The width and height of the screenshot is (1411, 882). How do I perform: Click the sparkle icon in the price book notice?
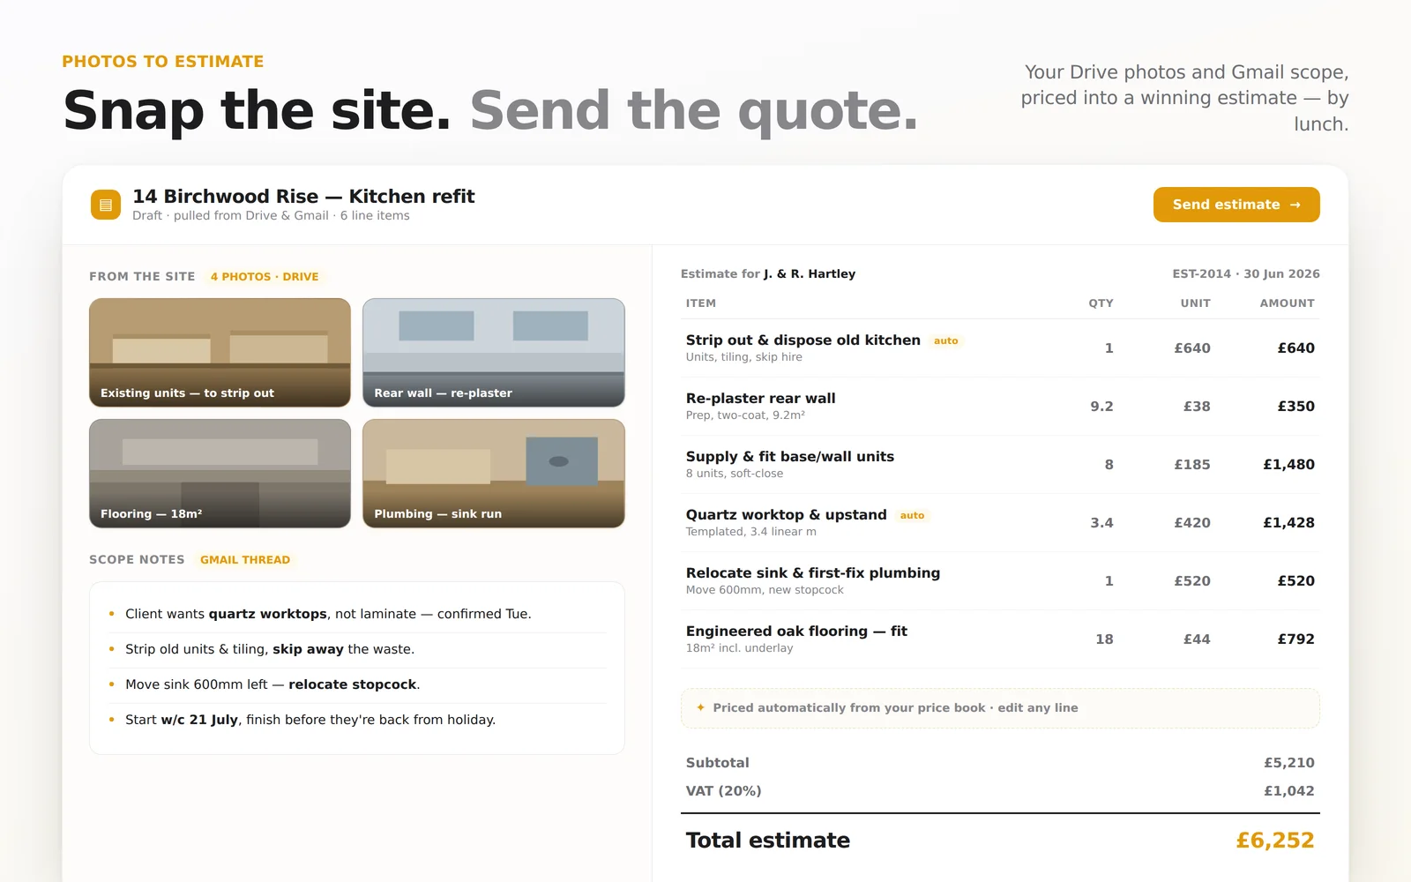701,707
